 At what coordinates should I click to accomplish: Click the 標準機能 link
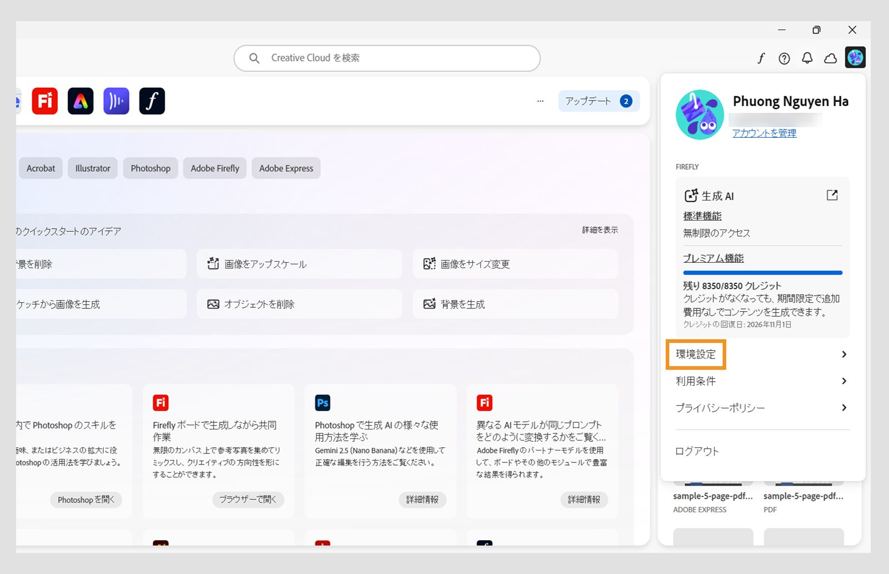702,216
